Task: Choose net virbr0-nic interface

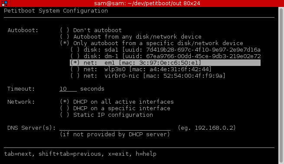Action: [148, 76]
